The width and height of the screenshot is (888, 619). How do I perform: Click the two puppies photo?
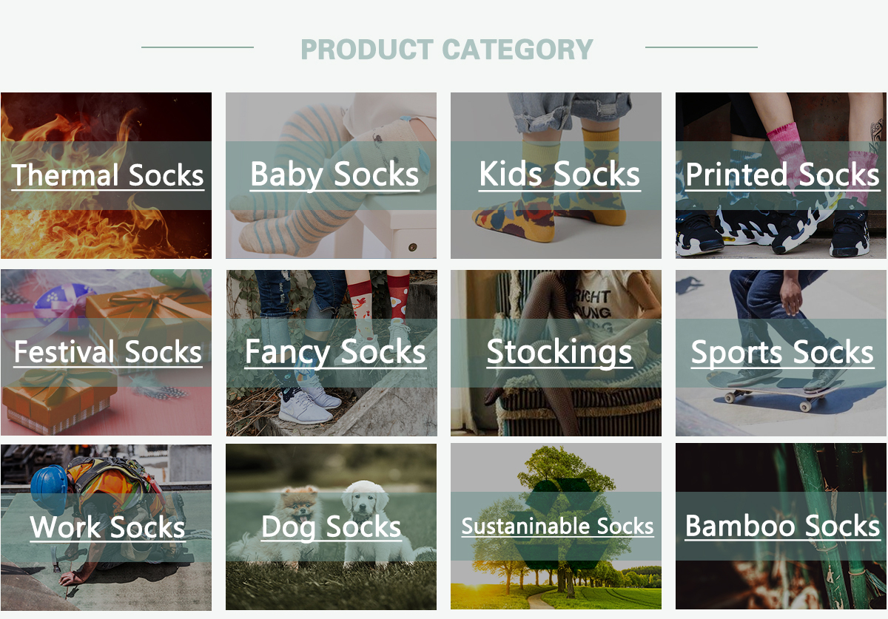[x=331, y=581]
